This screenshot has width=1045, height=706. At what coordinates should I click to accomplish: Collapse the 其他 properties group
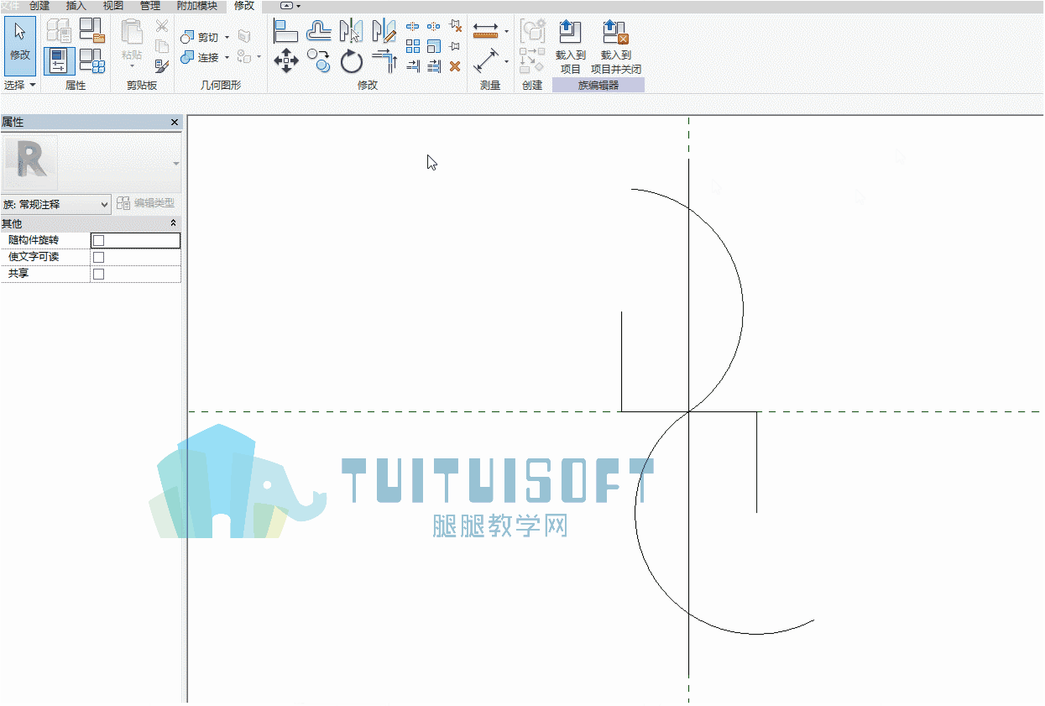[173, 224]
